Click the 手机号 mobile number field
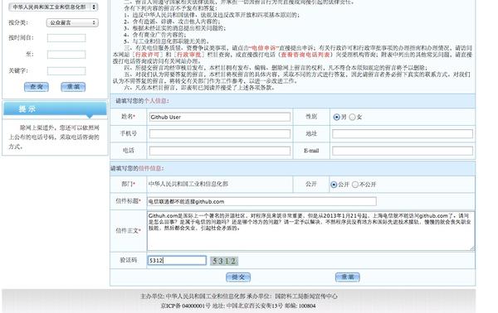Image resolution: width=498 pixels, height=313 pixels. pos(220,133)
